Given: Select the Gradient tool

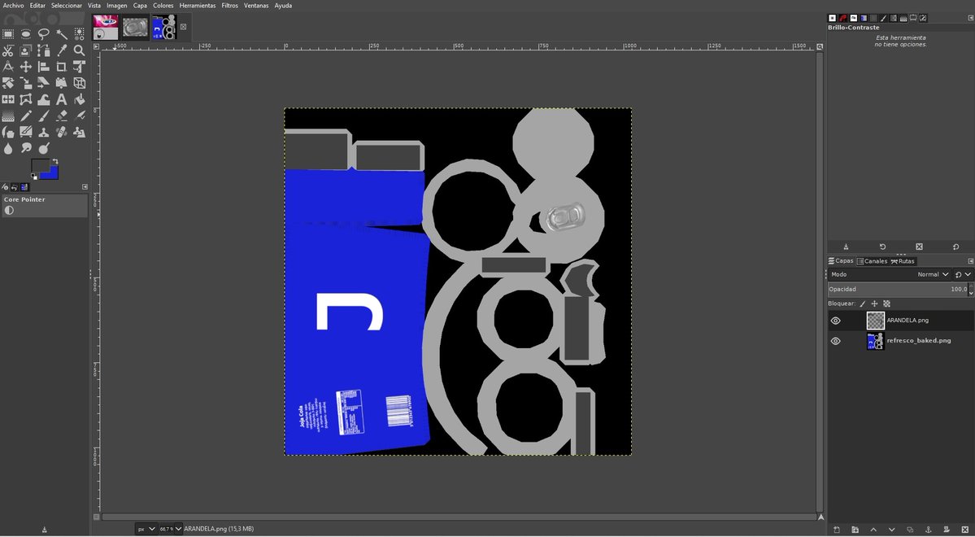Looking at the screenshot, I should click(8, 116).
